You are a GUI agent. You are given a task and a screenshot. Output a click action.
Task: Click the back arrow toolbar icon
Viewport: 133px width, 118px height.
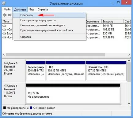(x=5, y=15)
